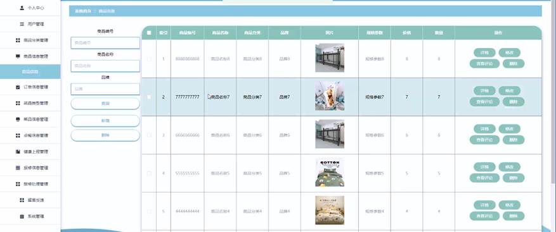Open 详情 for product 5555555555
Viewport: 556px width, 232px height.
(x=484, y=167)
